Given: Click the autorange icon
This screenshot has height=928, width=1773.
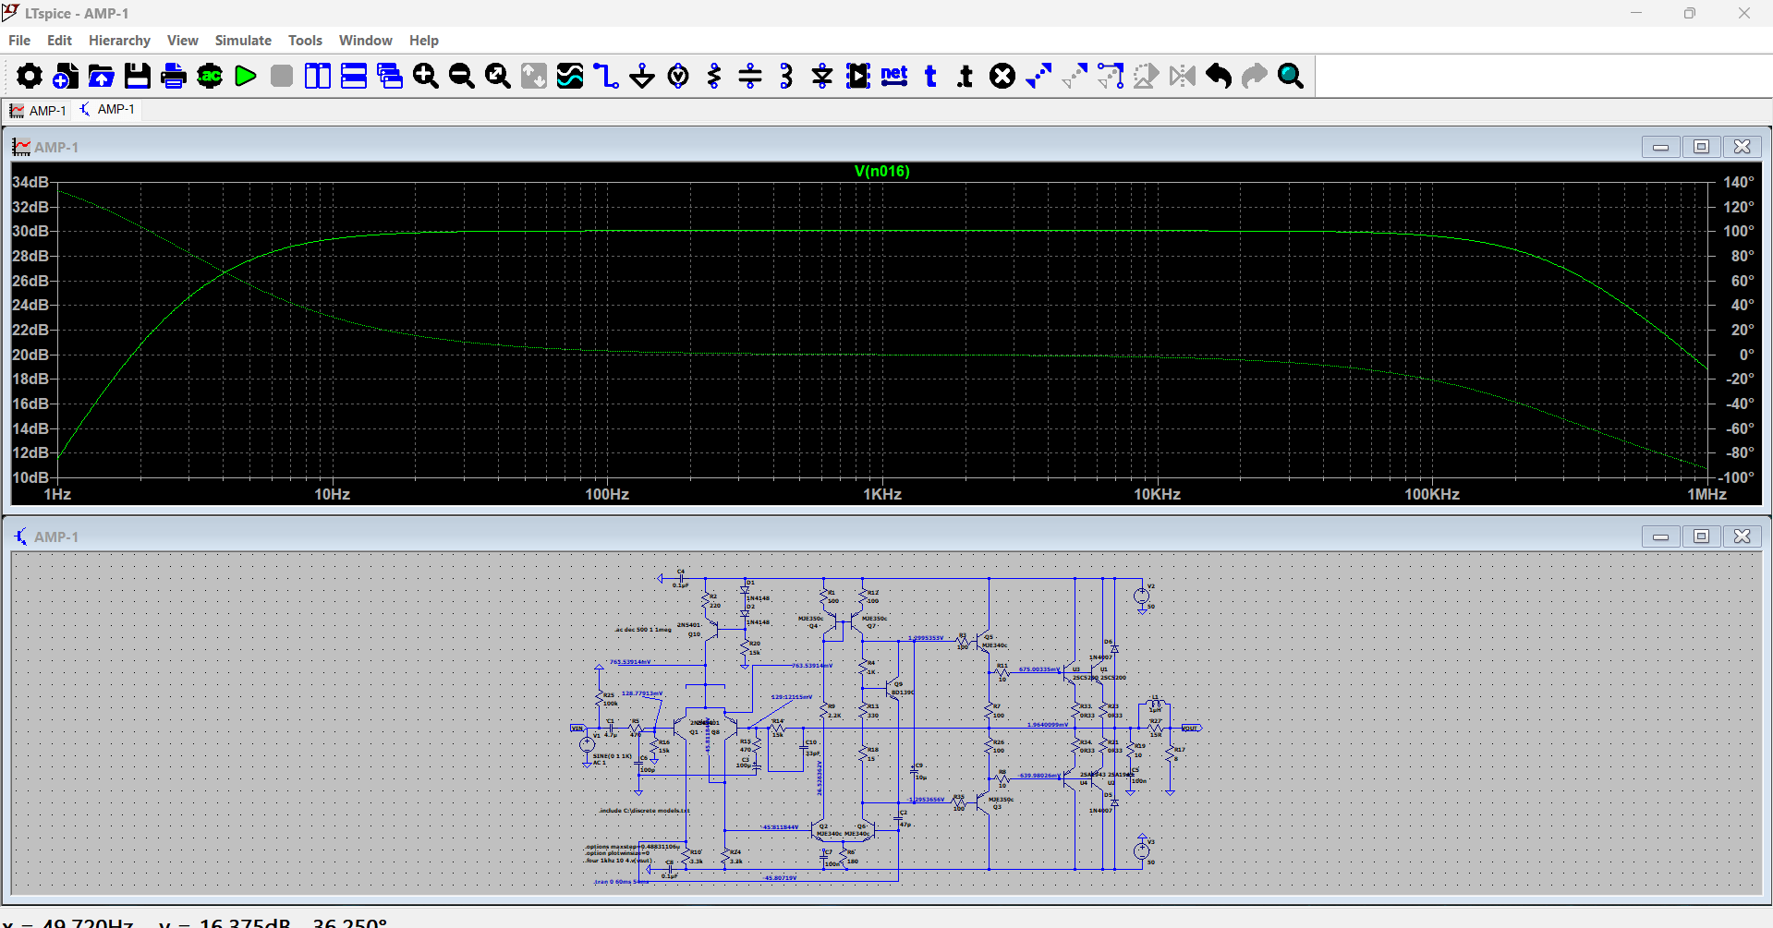Looking at the screenshot, I should coord(534,76).
